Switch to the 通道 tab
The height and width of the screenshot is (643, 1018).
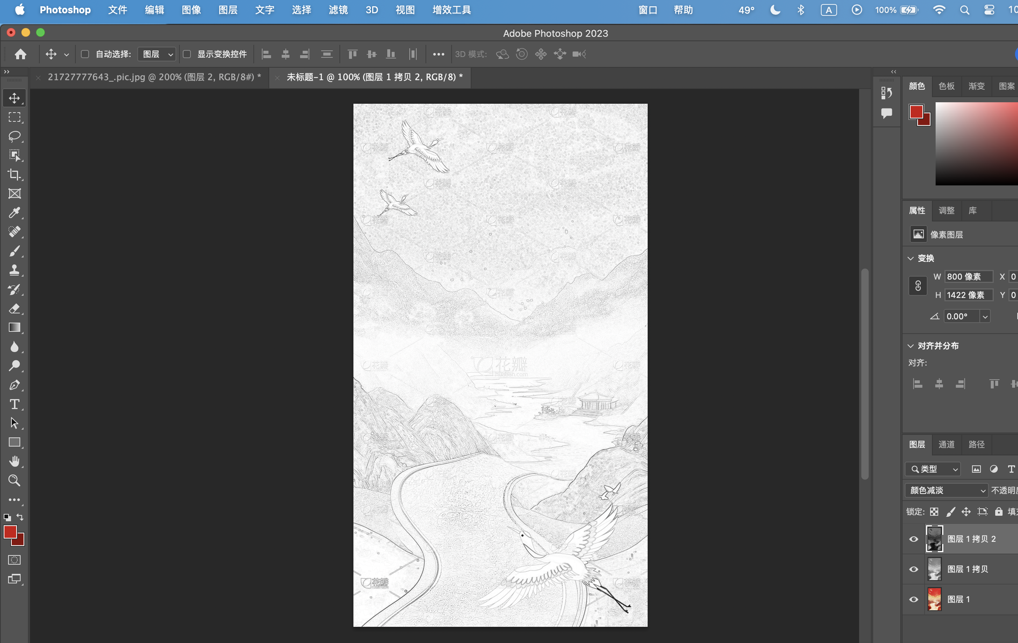(x=947, y=444)
